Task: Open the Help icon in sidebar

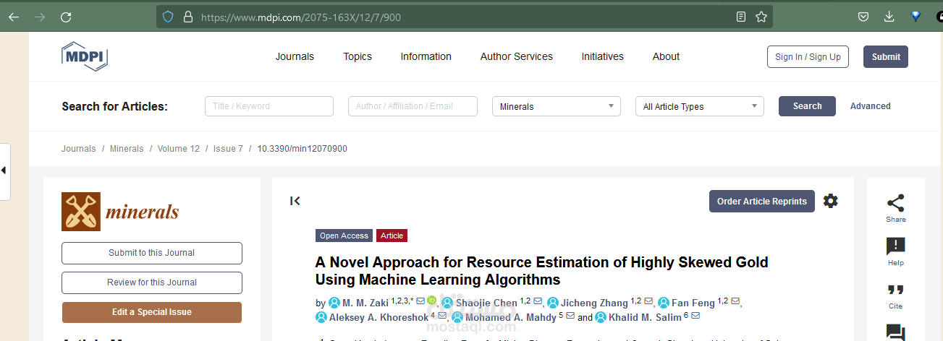Action: tap(895, 251)
